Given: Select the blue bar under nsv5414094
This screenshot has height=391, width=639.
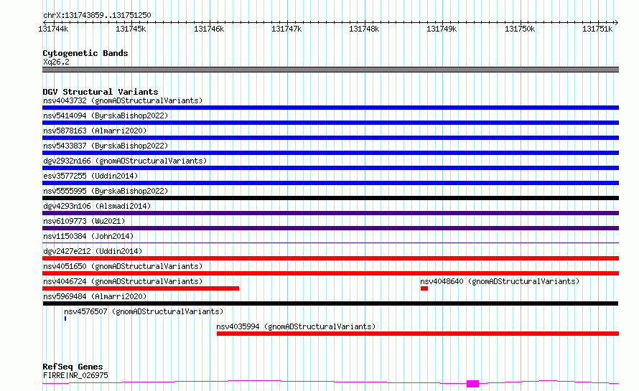Looking at the screenshot, I should [330, 123].
